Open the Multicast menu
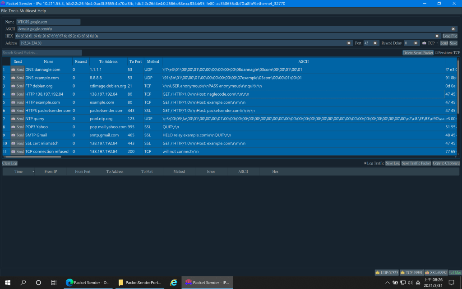The width and height of the screenshot is (462, 289). (x=28, y=11)
